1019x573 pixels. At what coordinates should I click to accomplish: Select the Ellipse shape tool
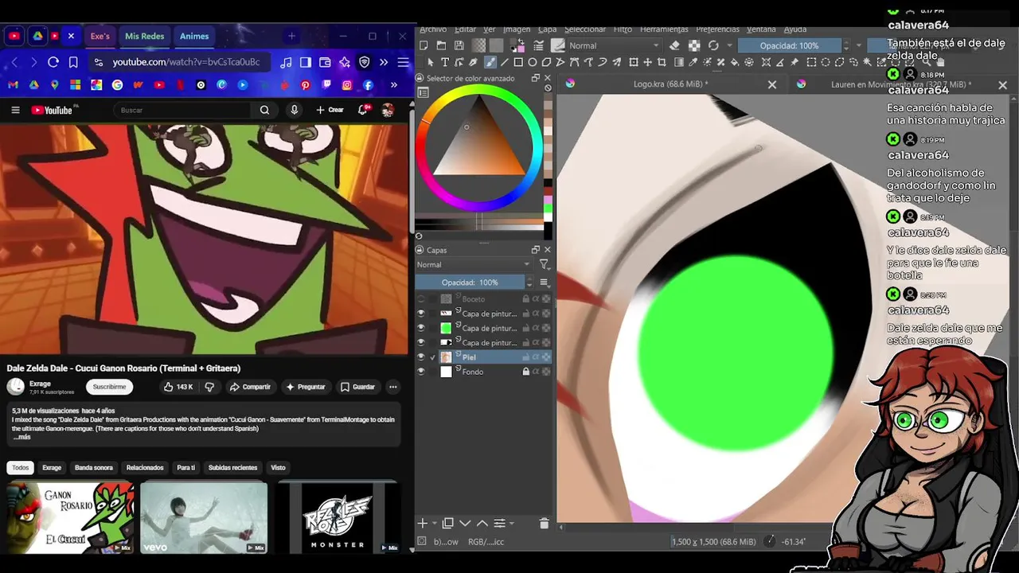[532, 62]
